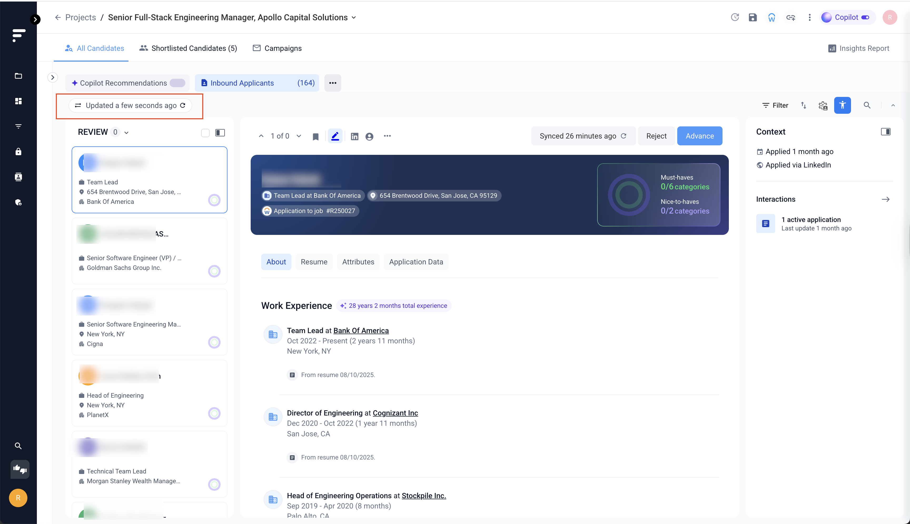The width and height of the screenshot is (910, 524).
Task: Open the candidate horizontal three-dot menu
Action: click(x=387, y=136)
